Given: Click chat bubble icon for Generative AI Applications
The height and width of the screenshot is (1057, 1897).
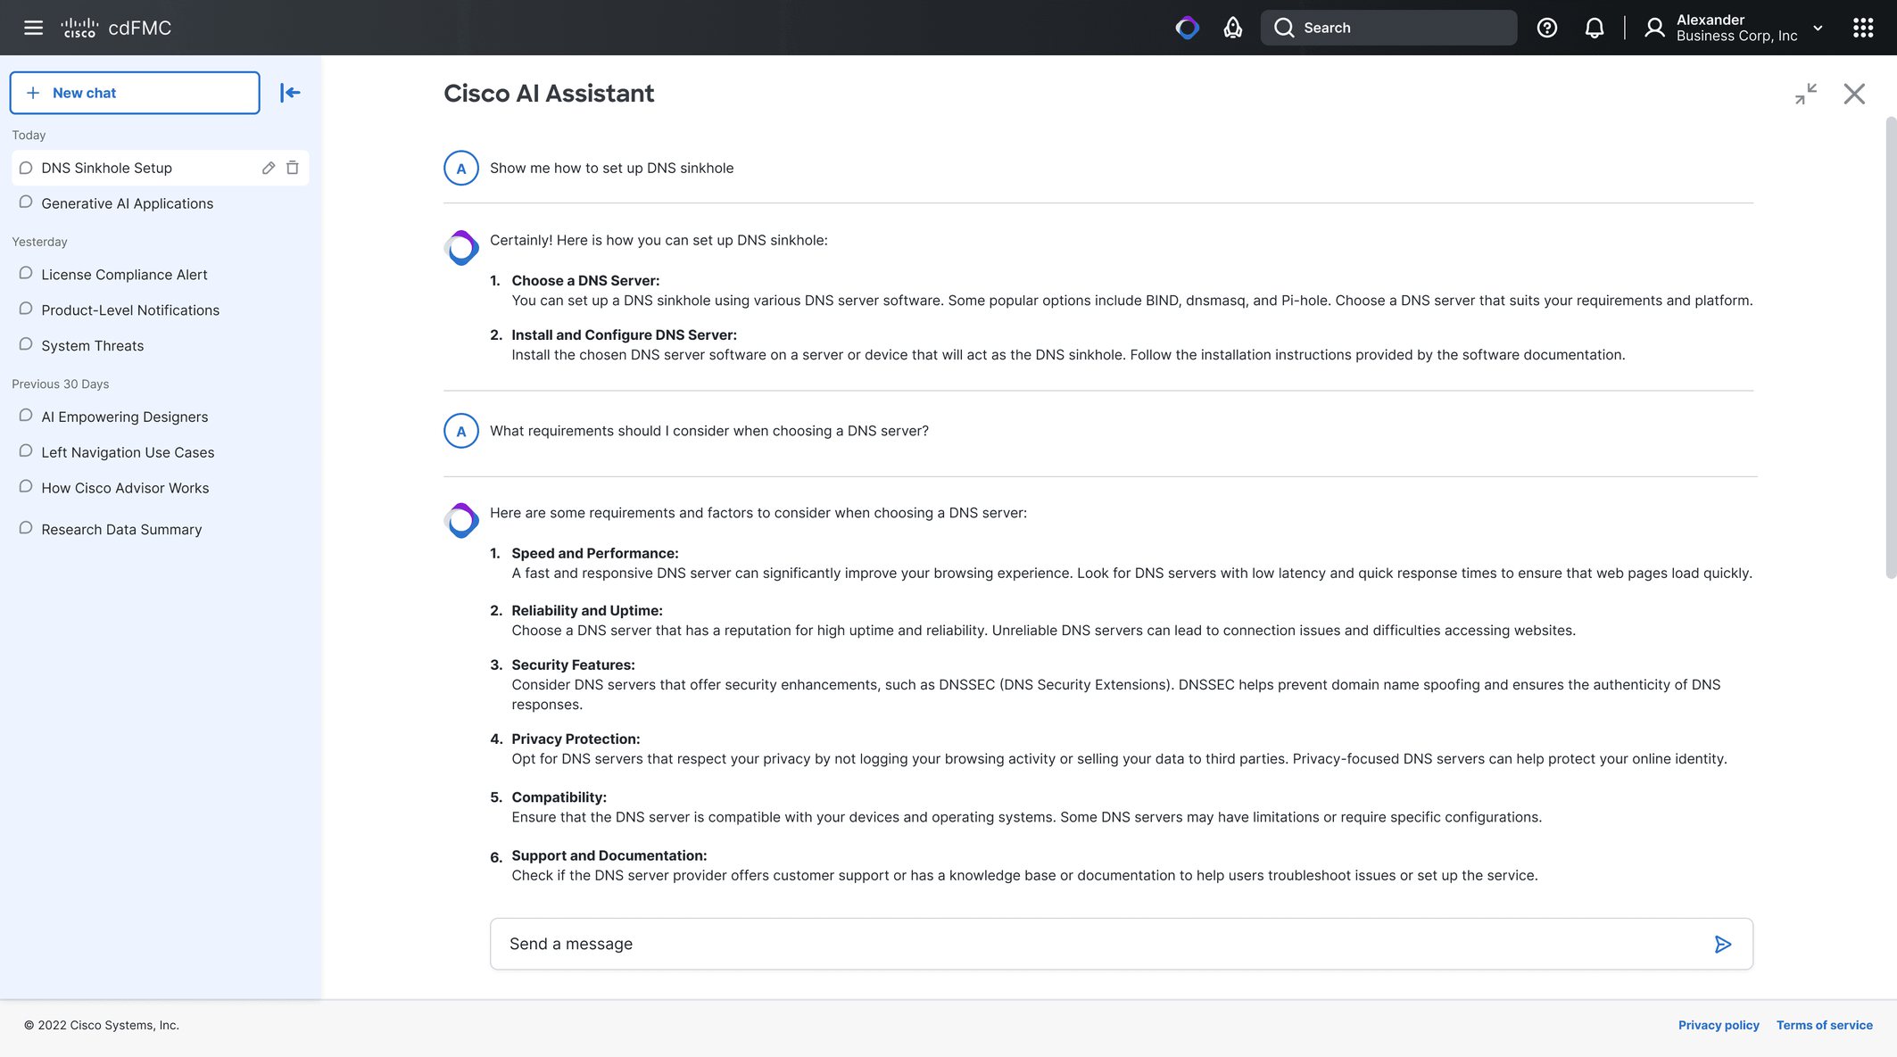Looking at the screenshot, I should point(26,202).
